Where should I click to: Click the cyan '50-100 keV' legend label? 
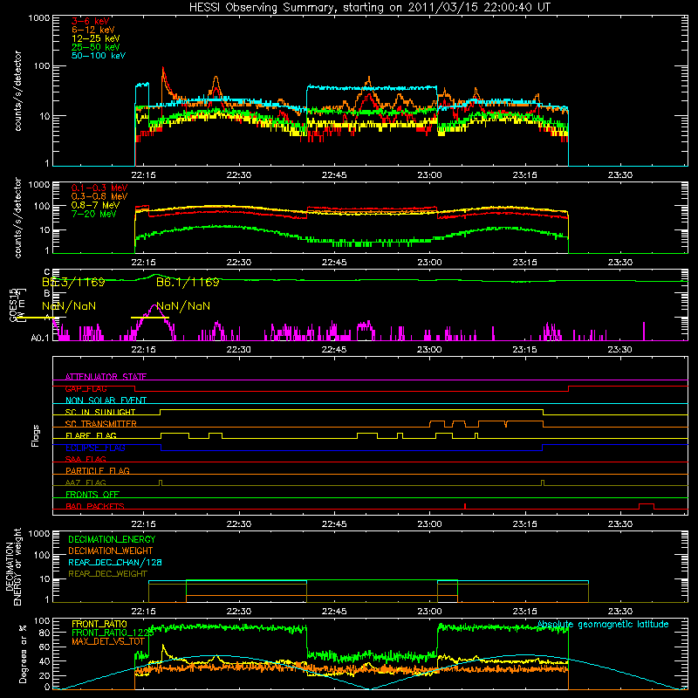coord(99,56)
